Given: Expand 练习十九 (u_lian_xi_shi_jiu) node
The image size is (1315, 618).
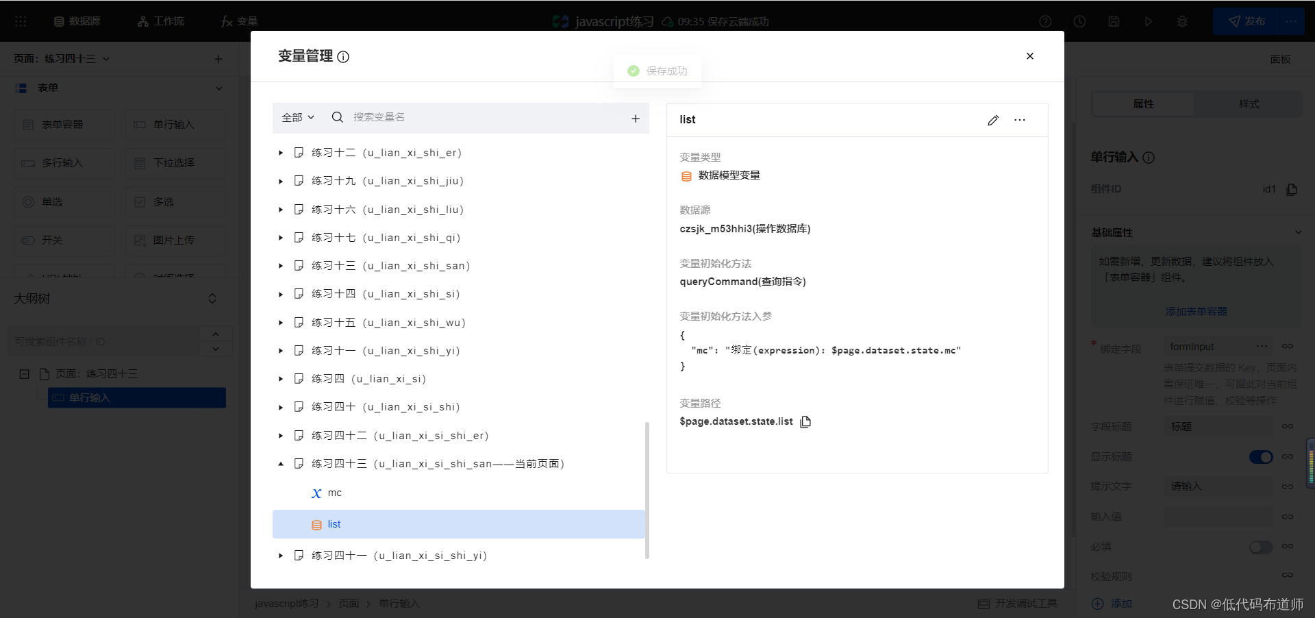Looking at the screenshot, I should click(x=281, y=181).
